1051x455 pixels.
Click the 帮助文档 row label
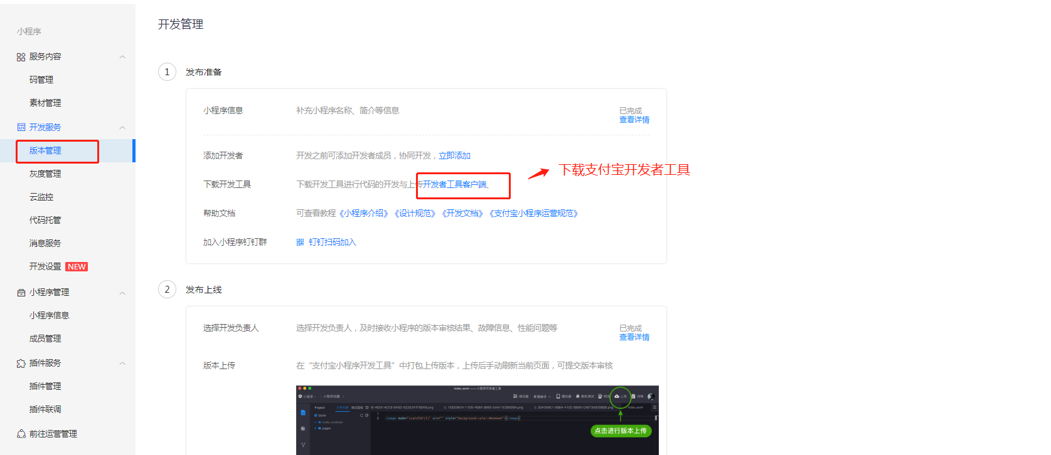219,213
